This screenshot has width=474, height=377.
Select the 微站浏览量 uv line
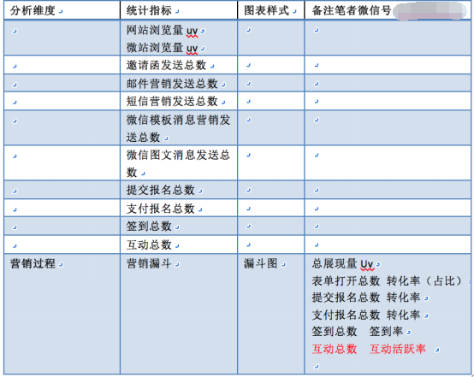tap(162, 48)
